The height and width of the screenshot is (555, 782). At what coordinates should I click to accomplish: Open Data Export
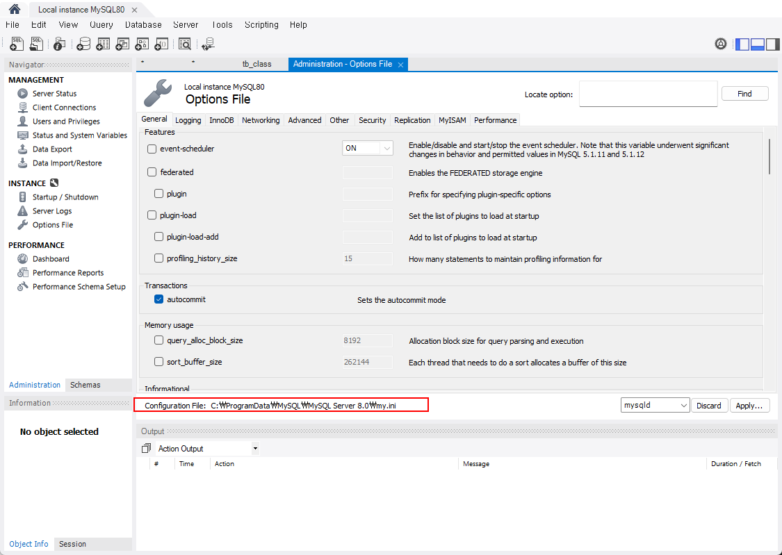[52, 149]
